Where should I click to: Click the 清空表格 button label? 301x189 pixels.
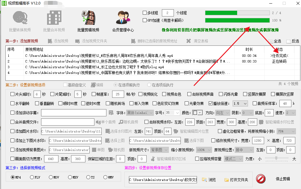(x=201, y=41)
